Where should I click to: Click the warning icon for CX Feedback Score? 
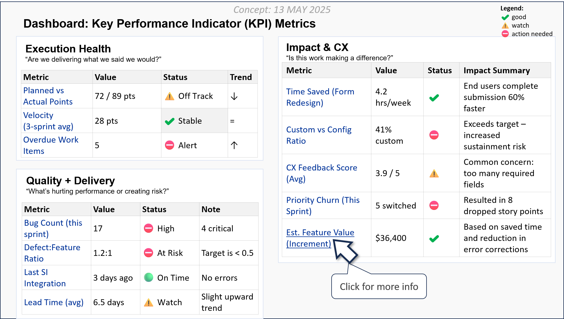pyautogui.click(x=434, y=173)
